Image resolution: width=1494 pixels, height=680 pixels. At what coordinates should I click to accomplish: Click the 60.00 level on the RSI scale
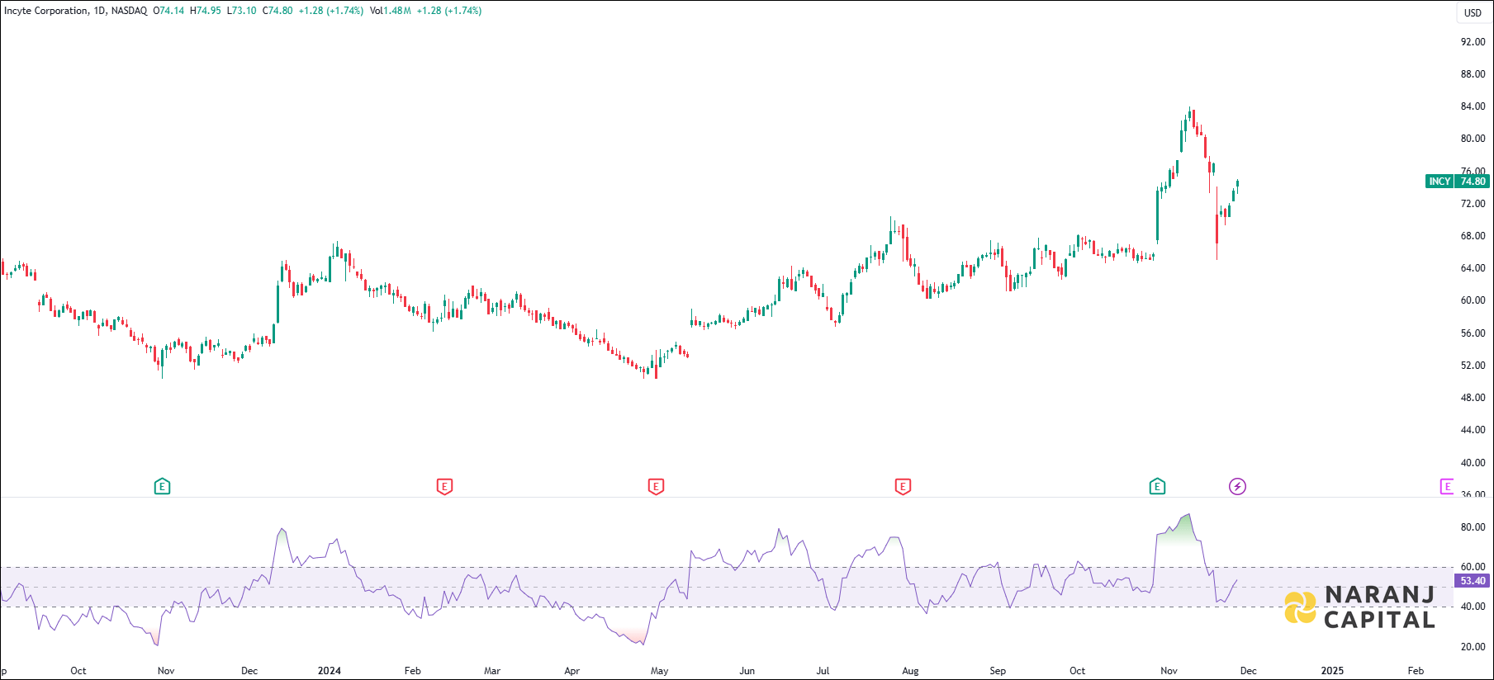(1473, 567)
